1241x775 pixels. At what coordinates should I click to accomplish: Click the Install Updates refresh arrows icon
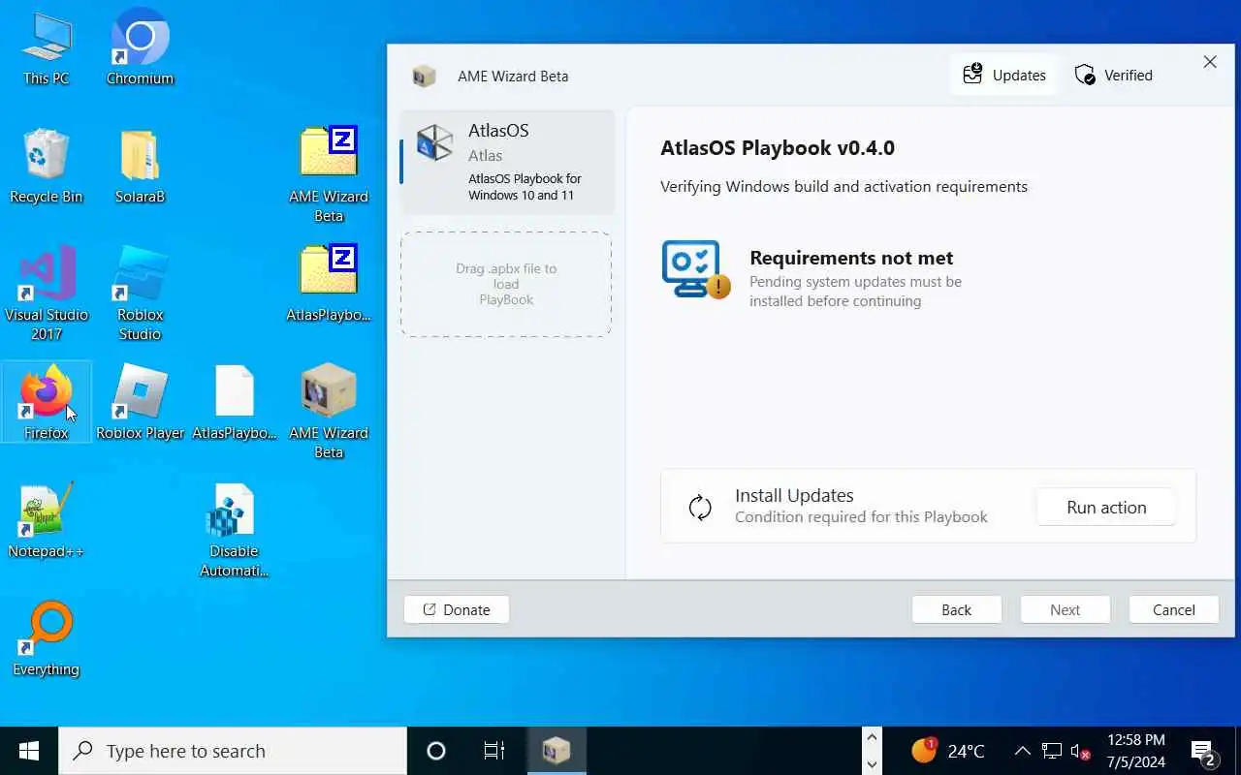tap(700, 508)
